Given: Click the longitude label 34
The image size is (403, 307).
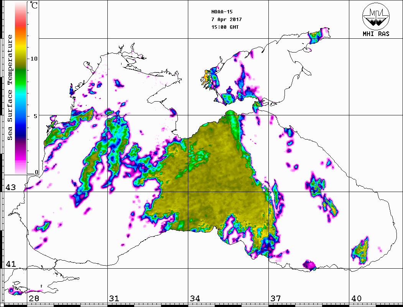Looking at the screenshot, I should [x=195, y=299].
